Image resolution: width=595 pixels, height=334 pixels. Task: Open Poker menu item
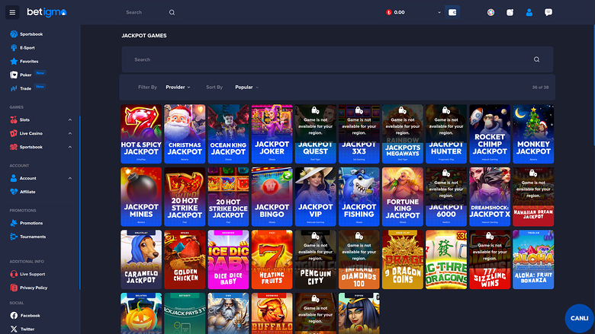pyautogui.click(x=27, y=75)
